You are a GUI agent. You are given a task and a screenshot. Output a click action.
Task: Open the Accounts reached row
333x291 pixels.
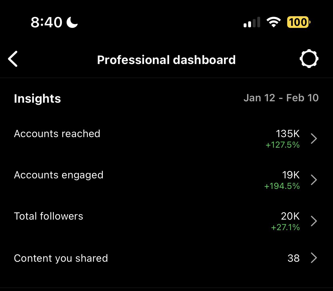pyautogui.click(x=166, y=139)
